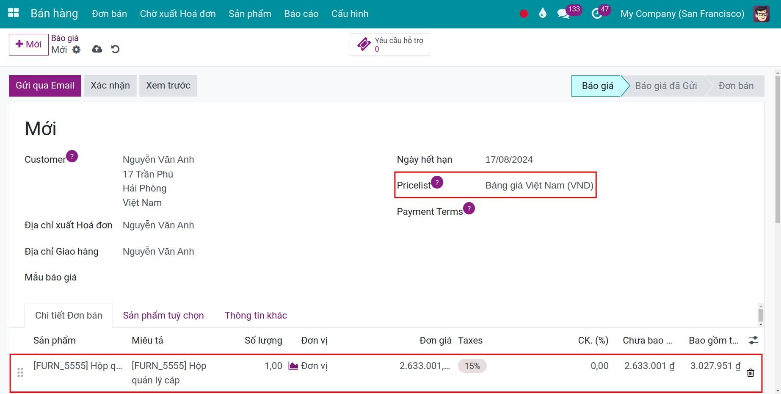
Task: Open conversations icon with 133 badge
Action: [x=563, y=14]
